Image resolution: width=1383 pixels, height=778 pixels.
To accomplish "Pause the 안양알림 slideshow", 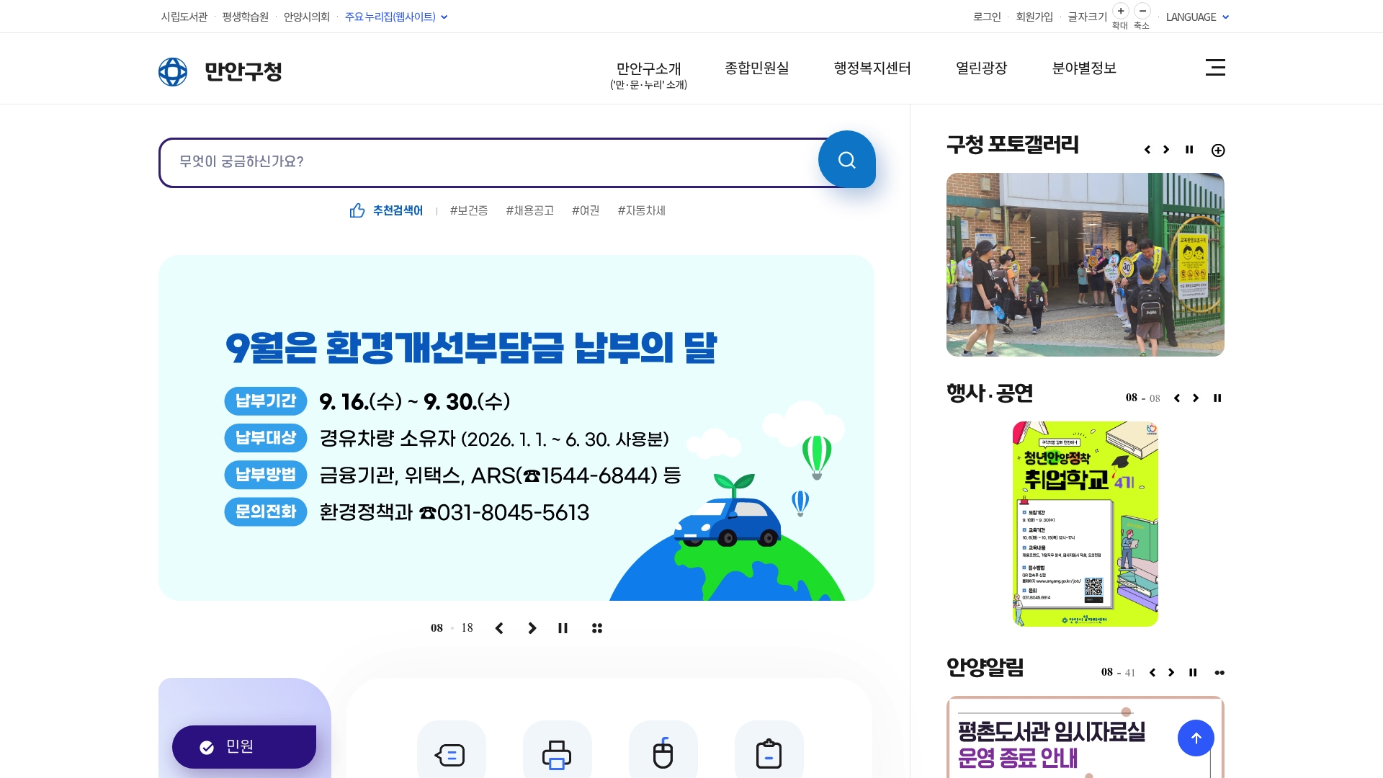I will 1193,673.
